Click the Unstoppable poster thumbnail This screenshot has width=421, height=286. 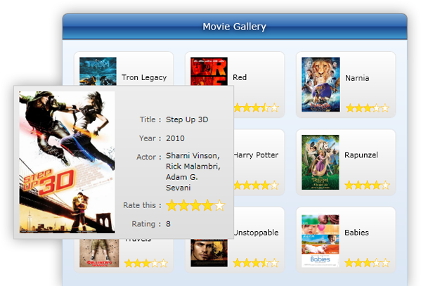pyautogui.click(x=209, y=253)
